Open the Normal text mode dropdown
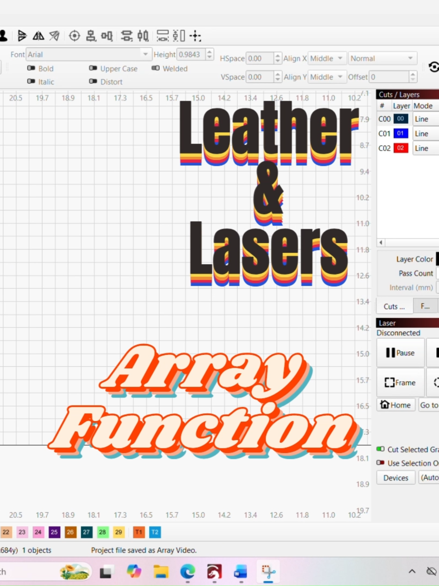 click(x=383, y=58)
